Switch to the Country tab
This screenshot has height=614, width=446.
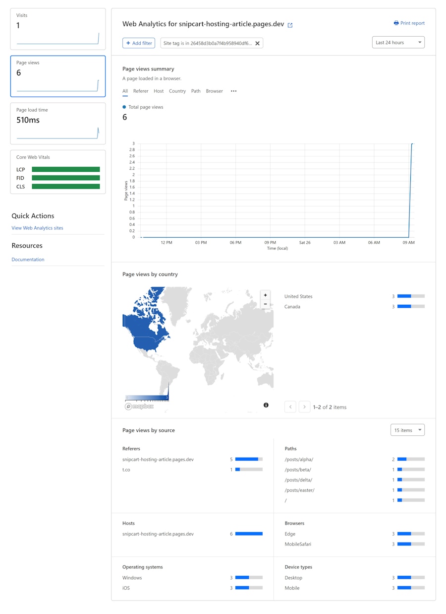click(177, 91)
